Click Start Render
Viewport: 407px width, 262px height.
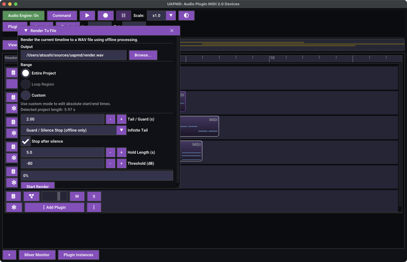(38, 185)
